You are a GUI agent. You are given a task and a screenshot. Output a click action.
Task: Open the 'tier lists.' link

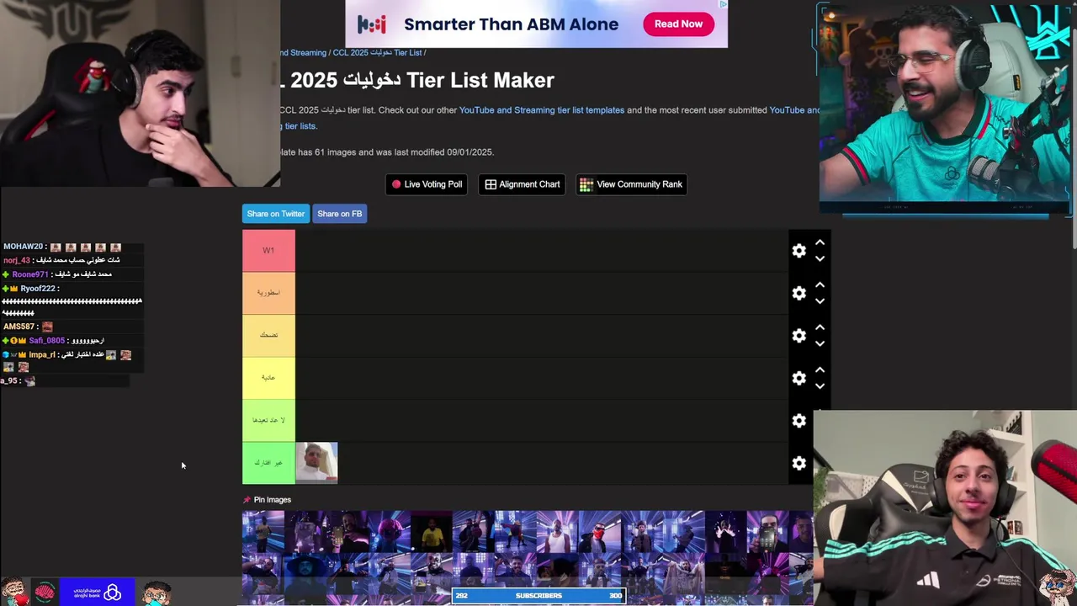coord(300,126)
